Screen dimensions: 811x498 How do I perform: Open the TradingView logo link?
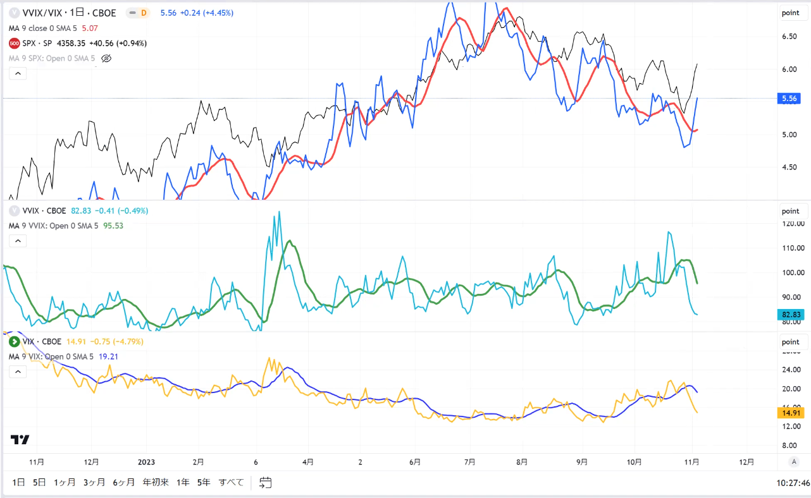point(20,440)
